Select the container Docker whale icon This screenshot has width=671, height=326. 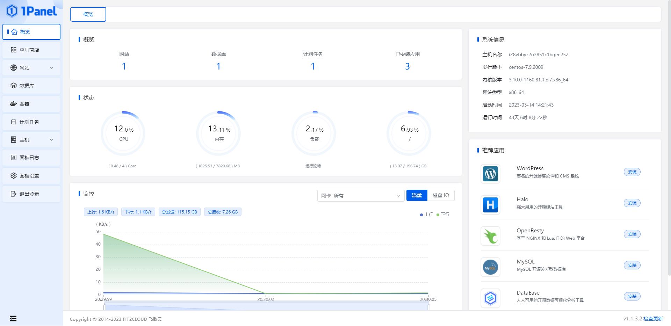tap(14, 104)
